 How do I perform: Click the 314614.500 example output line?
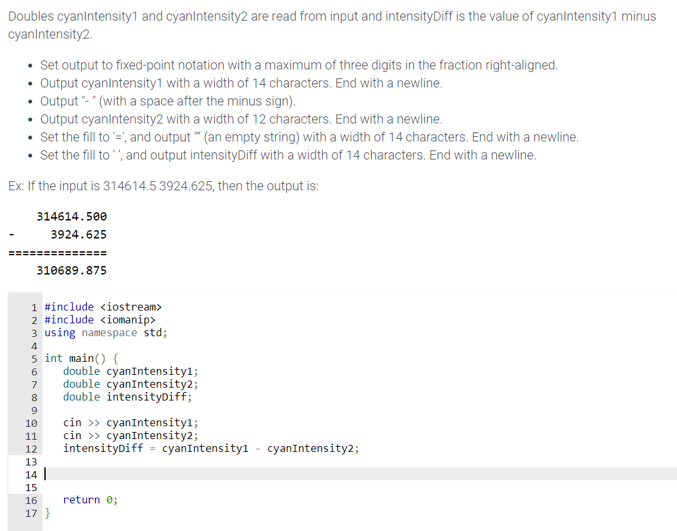pos(71,216)
